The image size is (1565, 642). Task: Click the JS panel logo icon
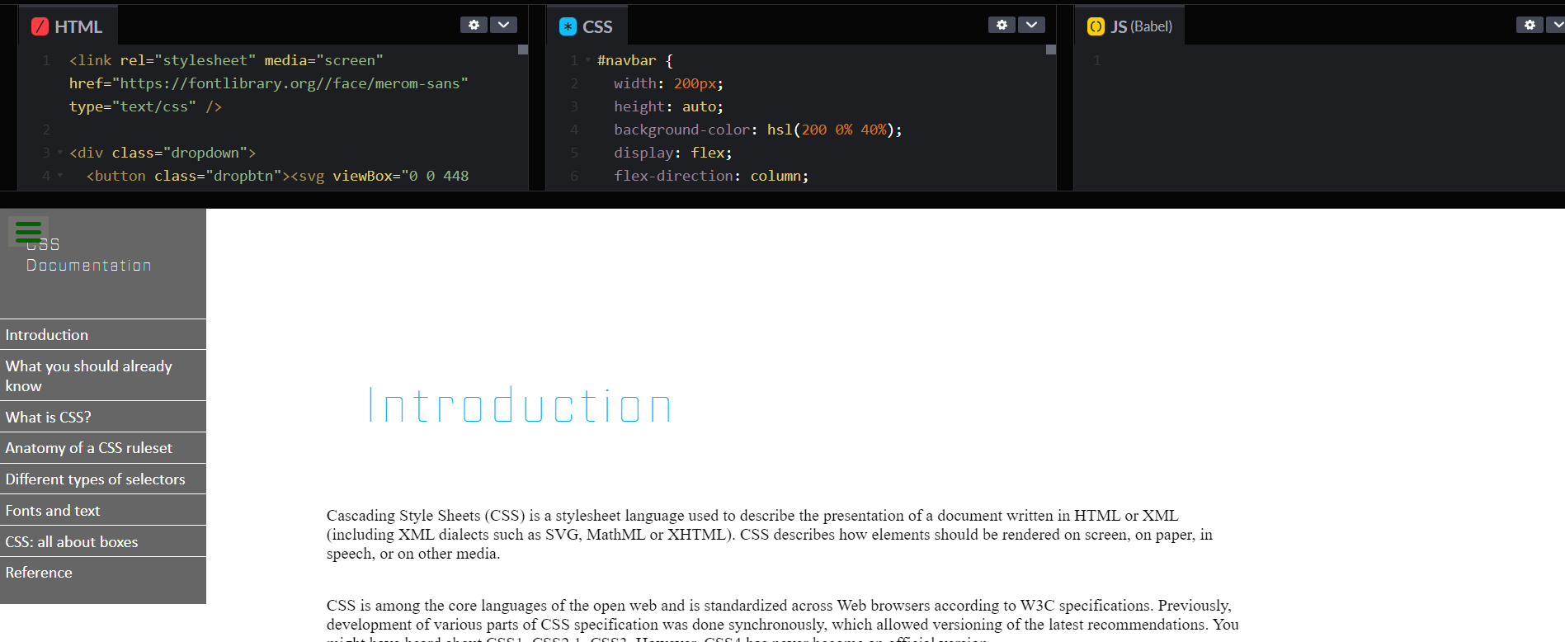click(1096, 26)
